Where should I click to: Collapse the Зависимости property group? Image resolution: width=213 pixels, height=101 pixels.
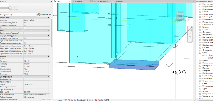[49, 18]
